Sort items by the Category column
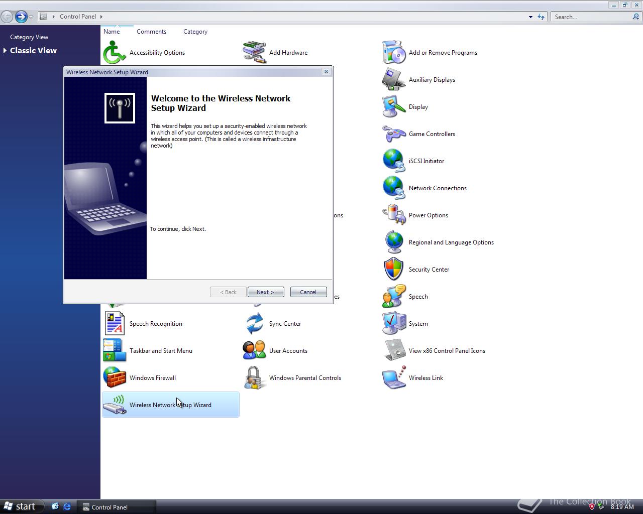 [x=195, y=32]
